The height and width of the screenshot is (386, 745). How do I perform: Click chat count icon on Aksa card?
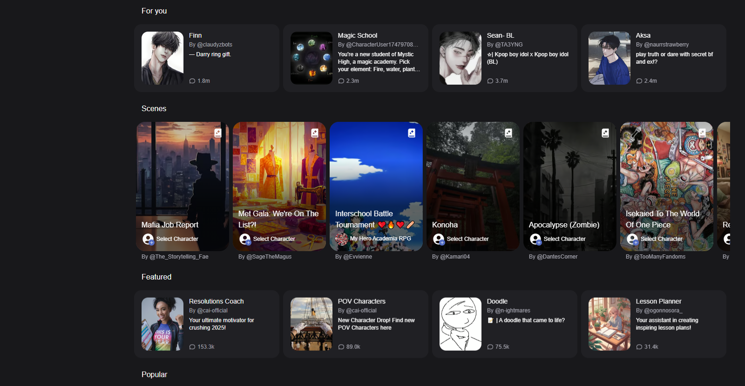click(x=639, y=81)
